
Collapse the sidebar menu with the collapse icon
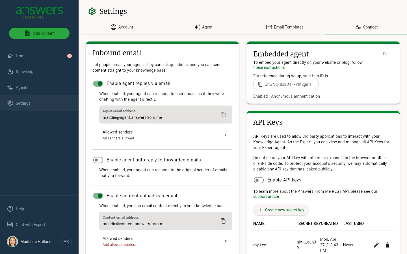[x=66, y=242]
